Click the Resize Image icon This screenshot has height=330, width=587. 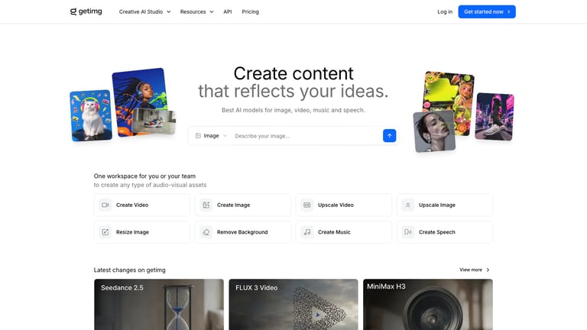click(105, 232)
